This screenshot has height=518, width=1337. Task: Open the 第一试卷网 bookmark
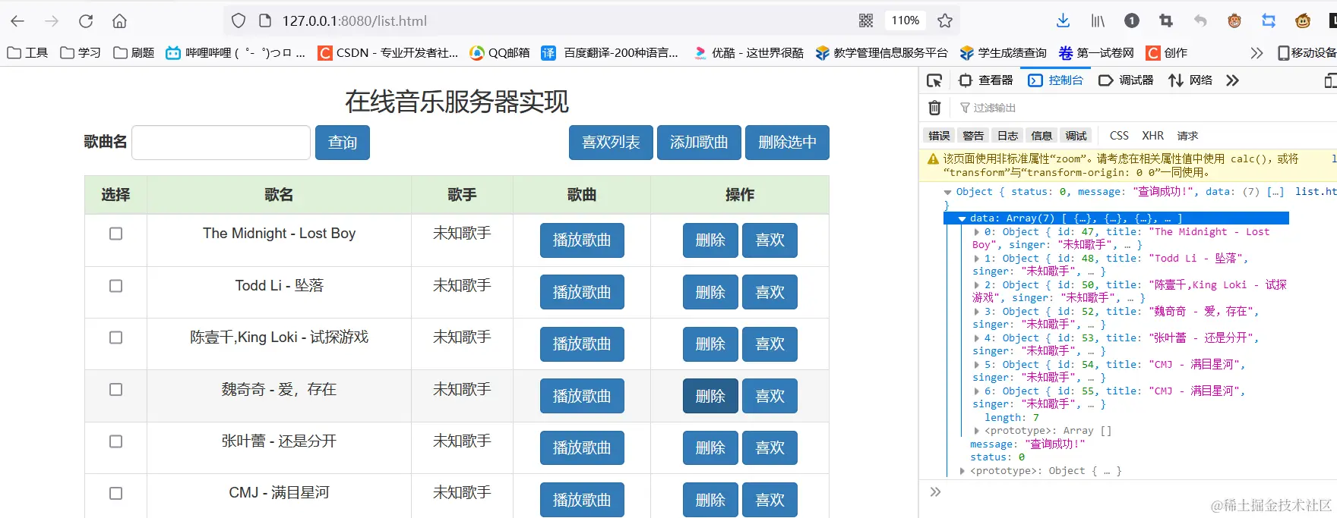coord(1096,53)
